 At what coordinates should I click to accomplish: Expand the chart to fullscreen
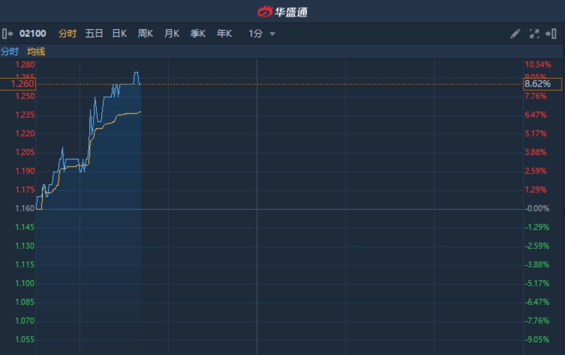[534, 34]
